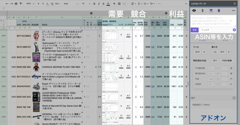240x125 pixels.
Task: Activate the paint format roller
Action: [x=21, y=4]
